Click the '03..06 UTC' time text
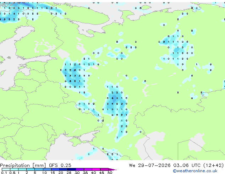This screenshot has width=225, height=174. (187, 165)
